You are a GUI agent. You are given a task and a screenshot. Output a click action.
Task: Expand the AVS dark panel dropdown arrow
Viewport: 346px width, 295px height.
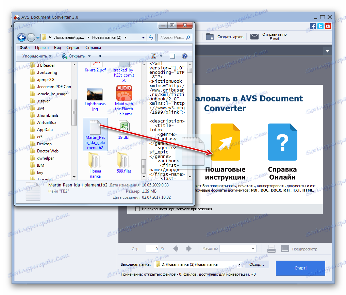coord(328,51)
